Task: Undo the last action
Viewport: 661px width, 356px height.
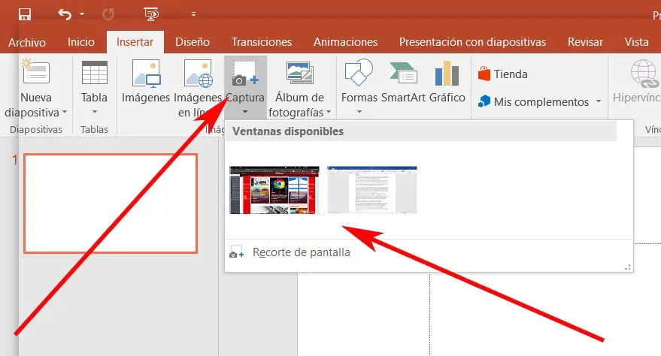Action: [65, 14]
